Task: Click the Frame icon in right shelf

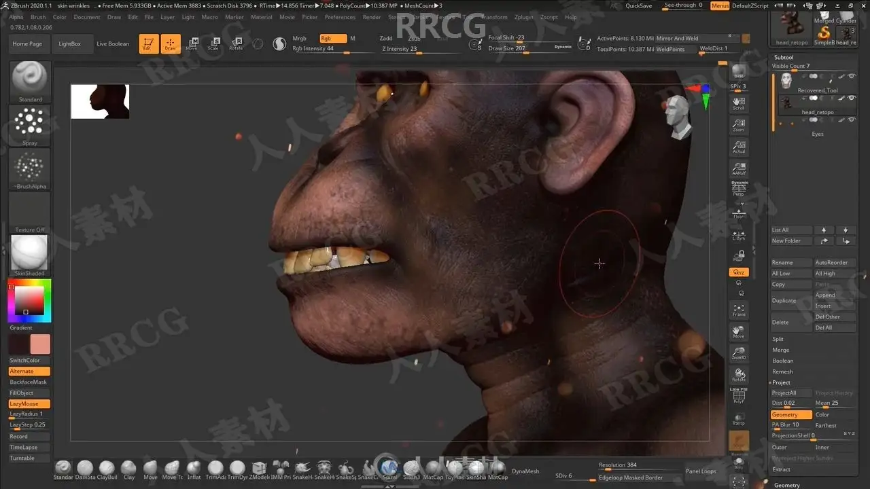Action: (x=739, y=310)
